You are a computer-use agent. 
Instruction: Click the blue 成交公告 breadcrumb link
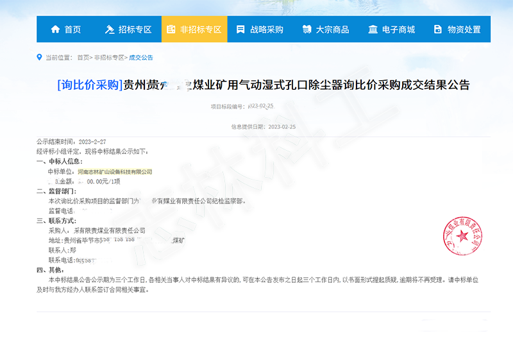point(141,58)
